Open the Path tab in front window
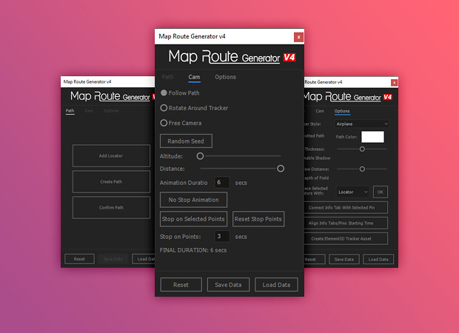The height and width of the screenshot is (333, 459). [168, 77]
